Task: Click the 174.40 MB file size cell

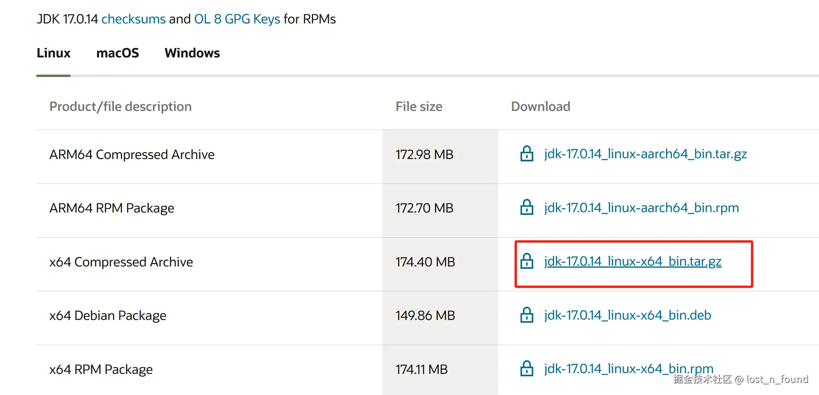Action: pyautogui.click(x=425, y=262)
